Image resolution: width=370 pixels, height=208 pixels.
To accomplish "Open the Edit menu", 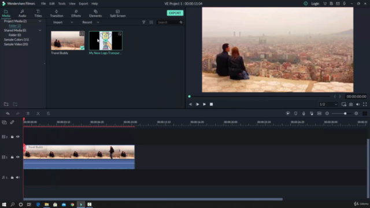I will point(52,3).
